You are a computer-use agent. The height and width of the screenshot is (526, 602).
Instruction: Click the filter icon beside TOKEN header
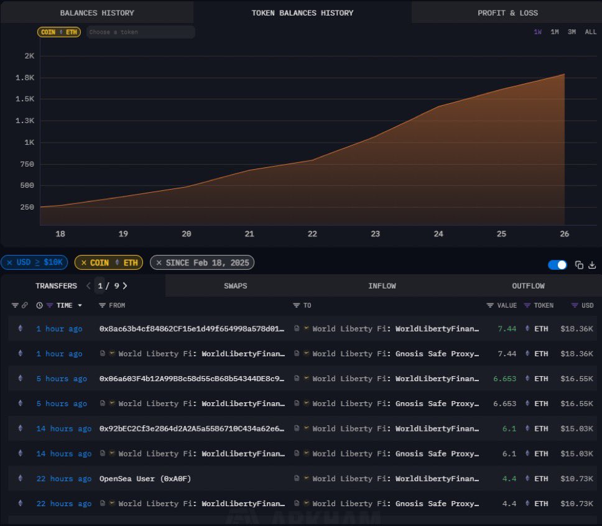pos(527,305)
